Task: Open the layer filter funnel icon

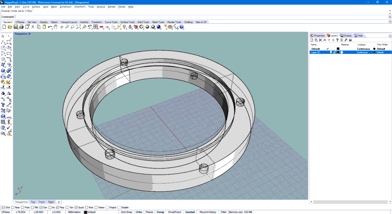Action: coord(337,40)
